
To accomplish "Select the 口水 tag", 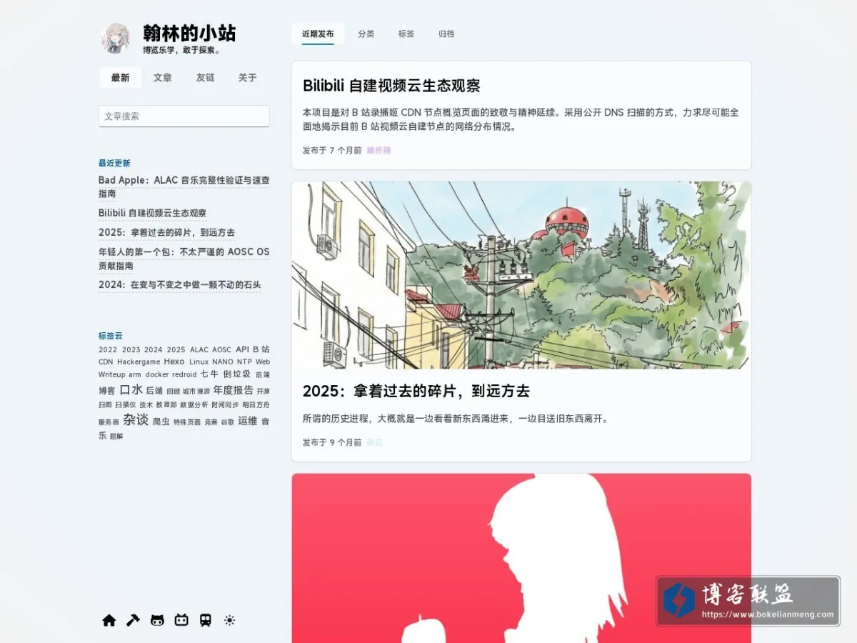I will pyautogui.click(x=131, y=390).
